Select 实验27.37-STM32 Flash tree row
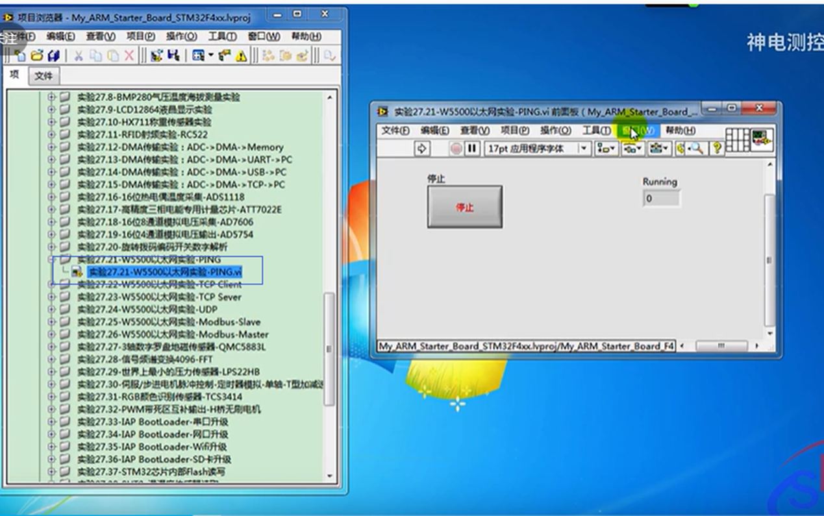This screenshot has width=824, height=516. pyautogui.click(x=151, y=471)
